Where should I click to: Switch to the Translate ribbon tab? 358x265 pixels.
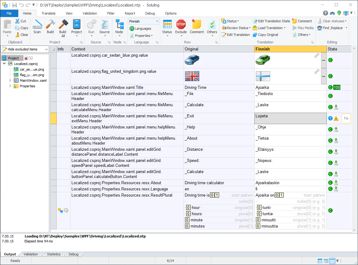(x=49, y=13)
